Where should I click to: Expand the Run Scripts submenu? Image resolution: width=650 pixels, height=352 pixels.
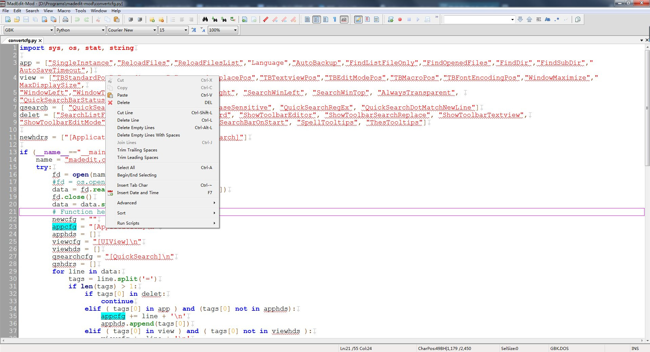[163, 223]
